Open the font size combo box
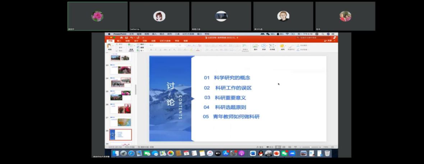Image resolution: width=424 pixels, height=164 pixels. [182, 45]
